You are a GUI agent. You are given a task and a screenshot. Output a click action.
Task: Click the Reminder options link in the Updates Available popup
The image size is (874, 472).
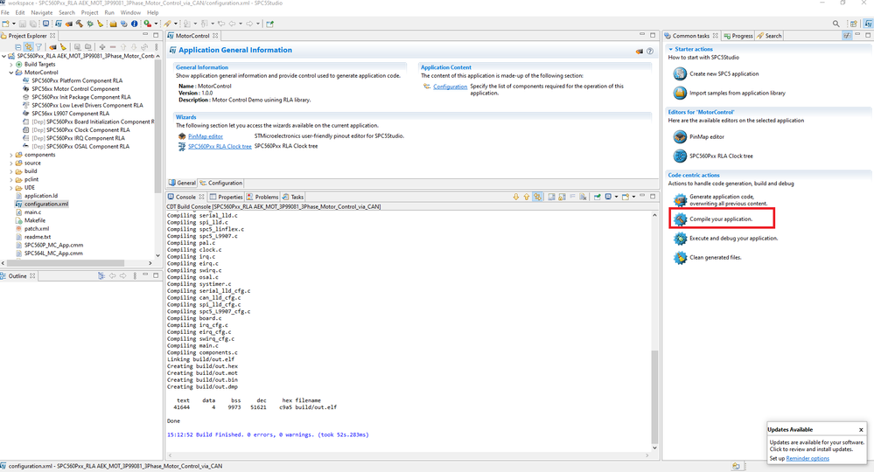pyautogui.click(x=808, y=459)
